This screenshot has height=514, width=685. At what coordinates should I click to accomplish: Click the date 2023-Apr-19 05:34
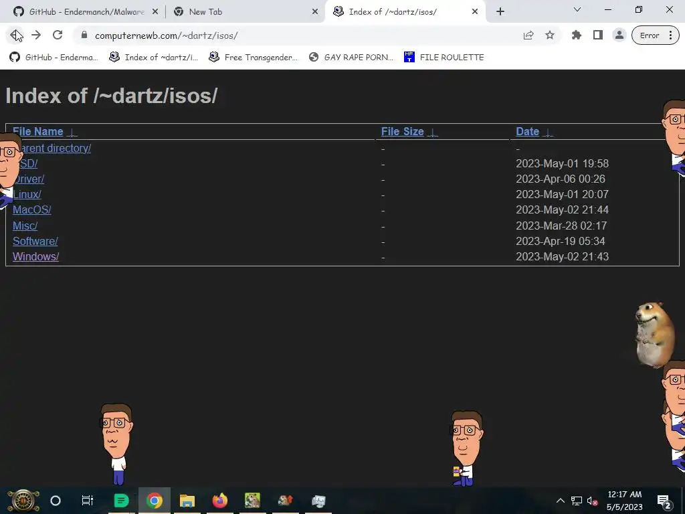point(561,241)
